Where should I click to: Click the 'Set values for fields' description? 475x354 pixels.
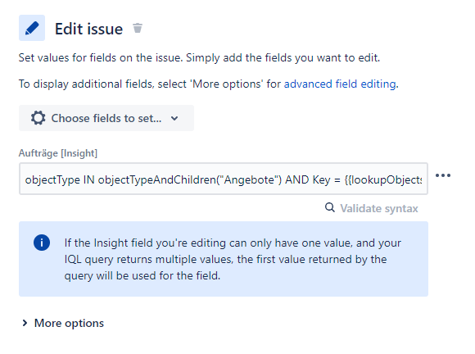(199, 58)
